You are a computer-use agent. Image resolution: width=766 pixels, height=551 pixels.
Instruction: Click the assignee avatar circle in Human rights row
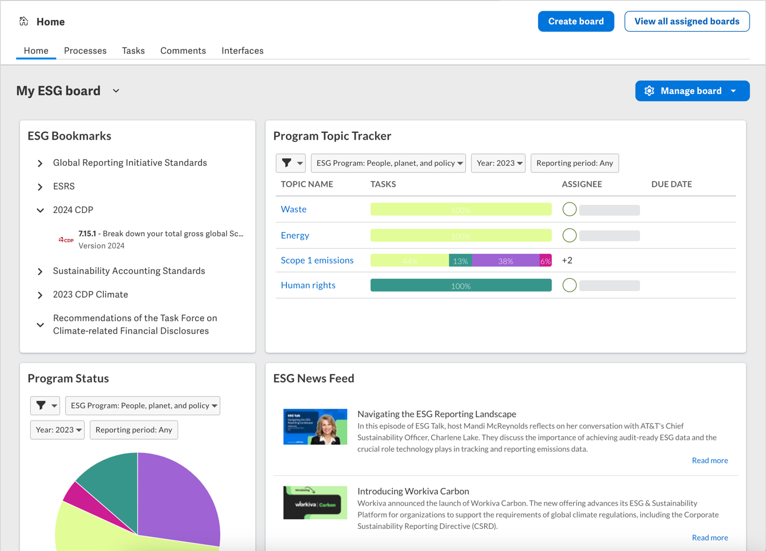[x=569, y=285]
